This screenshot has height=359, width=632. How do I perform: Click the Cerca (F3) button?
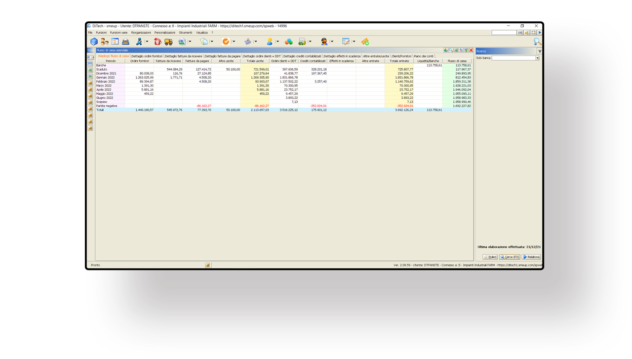(510, 257)
